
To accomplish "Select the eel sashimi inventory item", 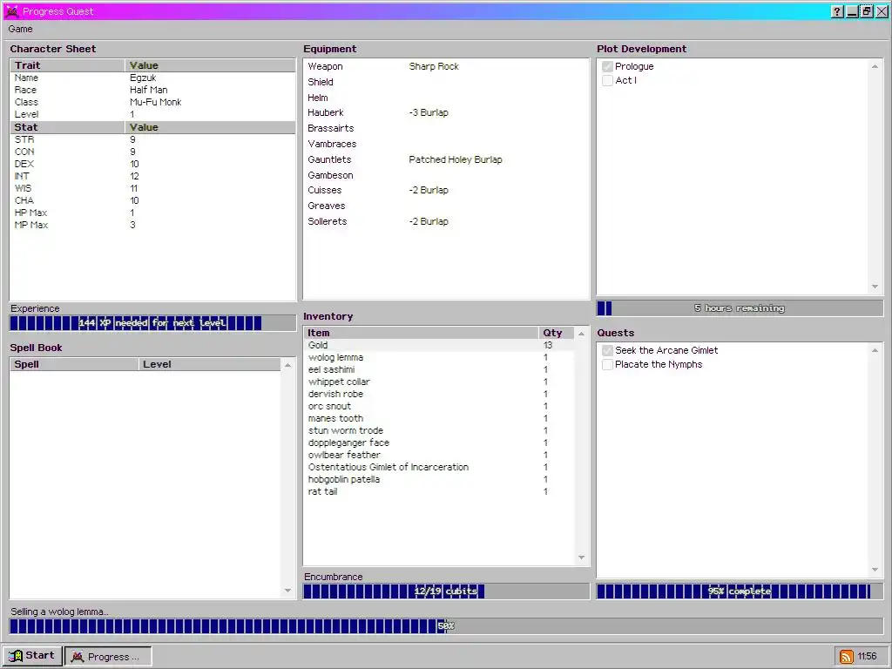I will [439, 369].
